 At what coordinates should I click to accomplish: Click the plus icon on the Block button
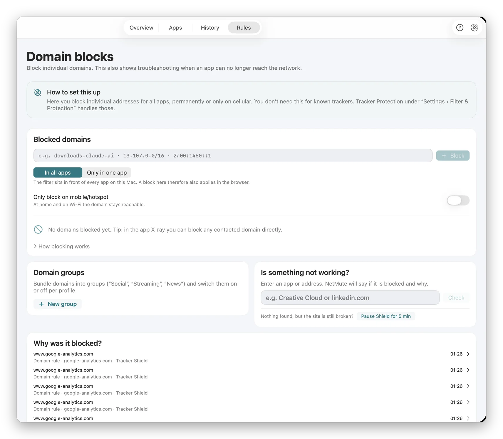click(444, 156)
